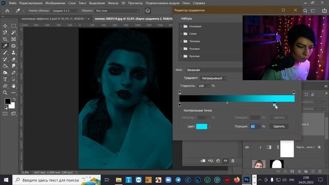Open the Редактирование menu
Screen dimensions: 329x185
[31, 3]
